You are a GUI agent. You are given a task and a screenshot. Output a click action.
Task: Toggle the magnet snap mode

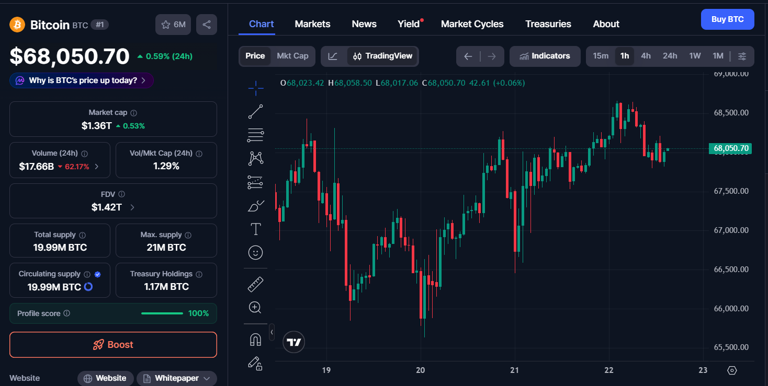(255, 340)
